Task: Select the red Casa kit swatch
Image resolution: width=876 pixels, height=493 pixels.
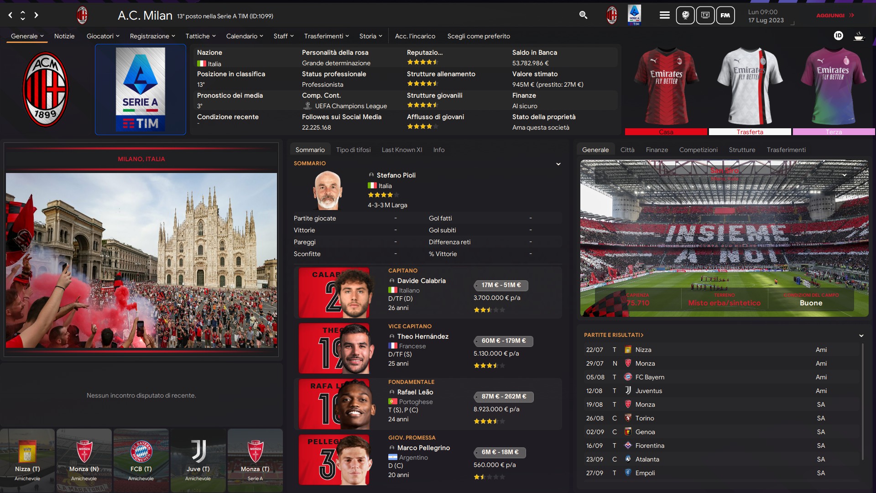Action: coord(666,132)
